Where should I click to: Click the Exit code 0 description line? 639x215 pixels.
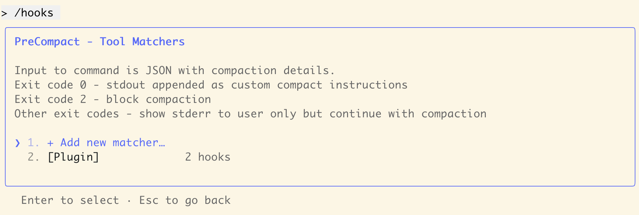(211, 85)
